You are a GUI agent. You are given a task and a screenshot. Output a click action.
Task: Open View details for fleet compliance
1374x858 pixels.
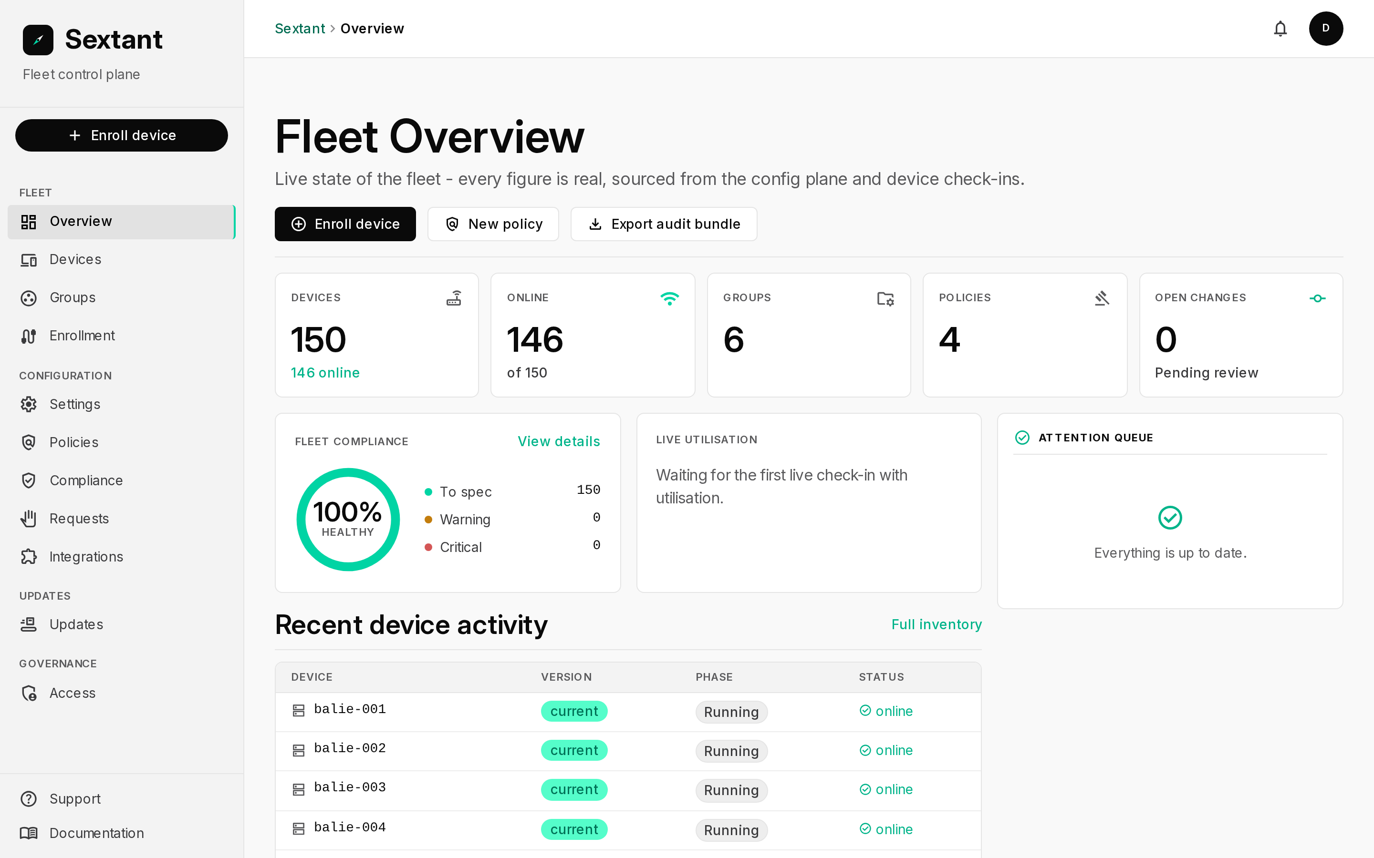click(x=559, y=441)
